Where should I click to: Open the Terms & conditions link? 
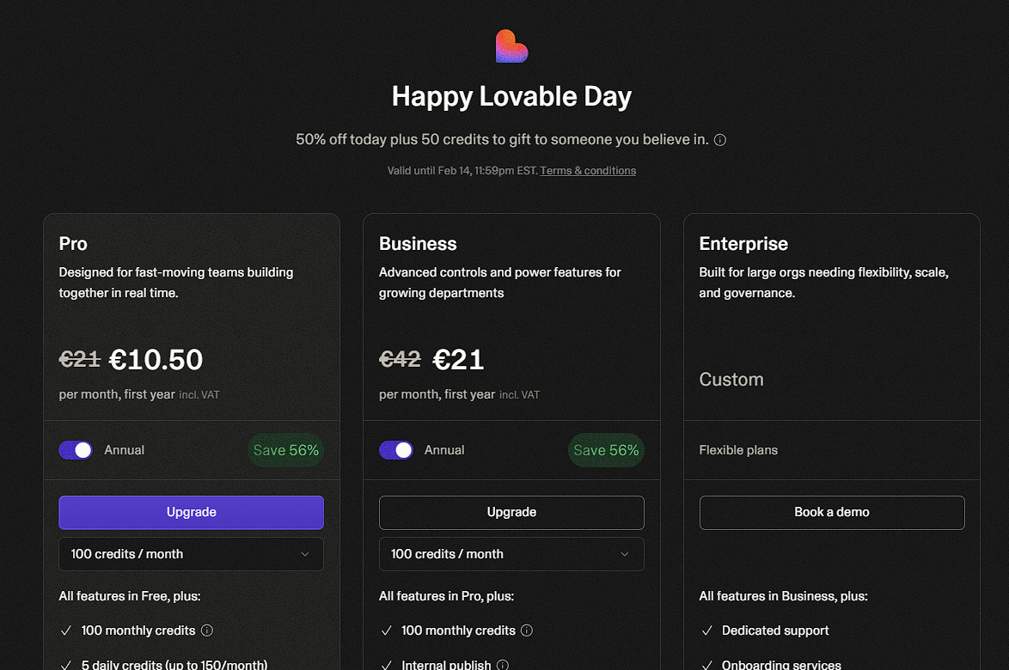pos(588,171)
